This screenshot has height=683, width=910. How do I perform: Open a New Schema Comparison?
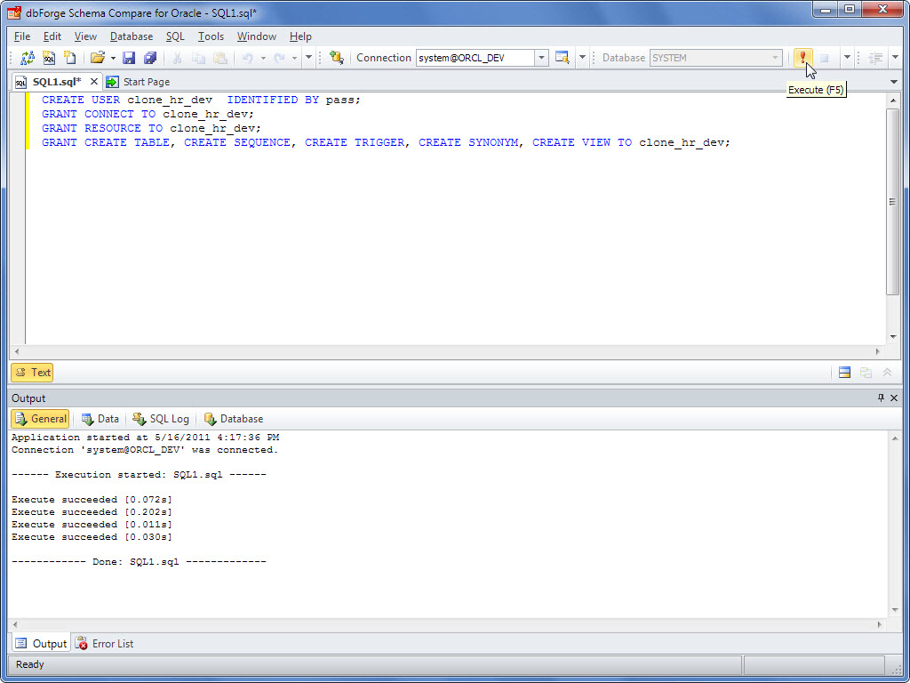[28, 56]
